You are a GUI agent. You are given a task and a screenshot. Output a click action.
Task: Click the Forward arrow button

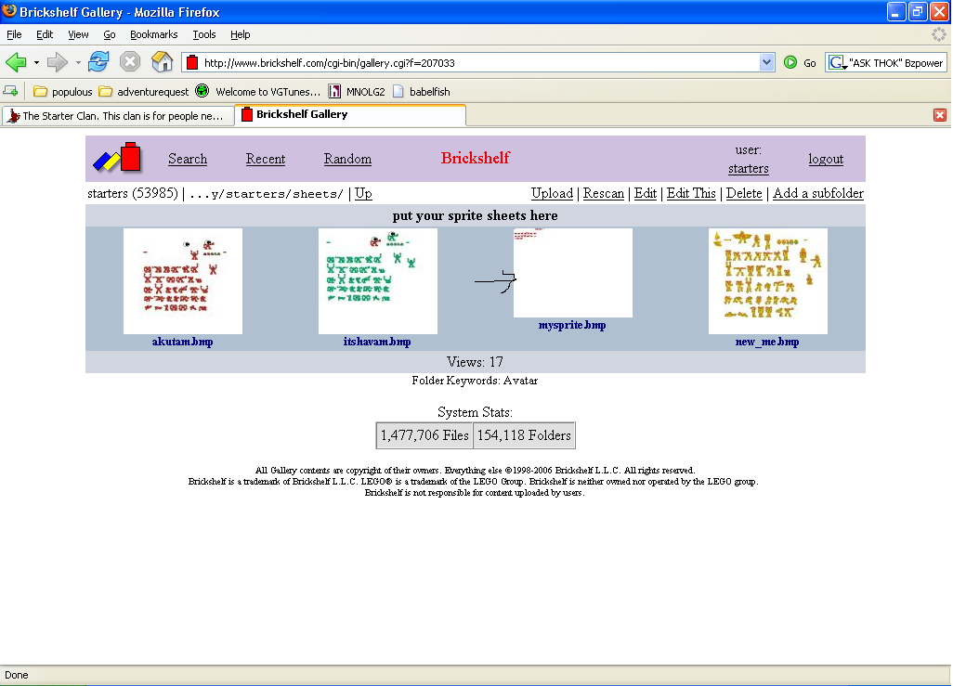pyautogui.click(x=58, y=62)
